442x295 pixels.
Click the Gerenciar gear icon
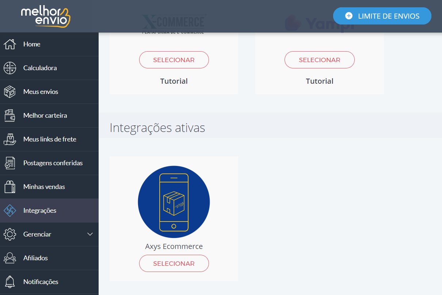(10, 234)
